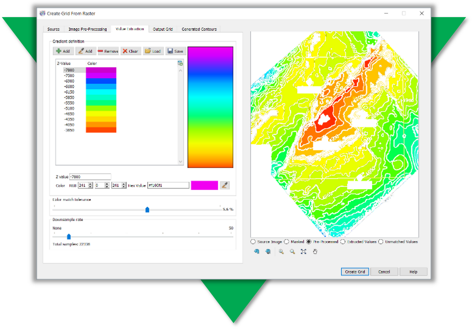Open the Generated Contours tab
Image resolution: width=472 pixels, height=329 pixels.
click(x=199, y=29)
